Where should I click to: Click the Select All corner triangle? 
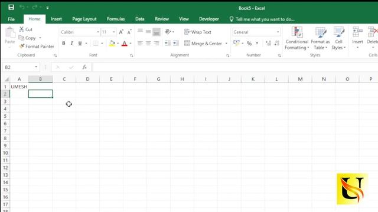(x=6, y=79)
